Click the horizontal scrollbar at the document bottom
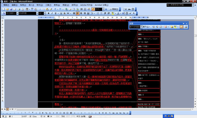The height and width of the screenshot is (118, 197). [x=104, y=109]
